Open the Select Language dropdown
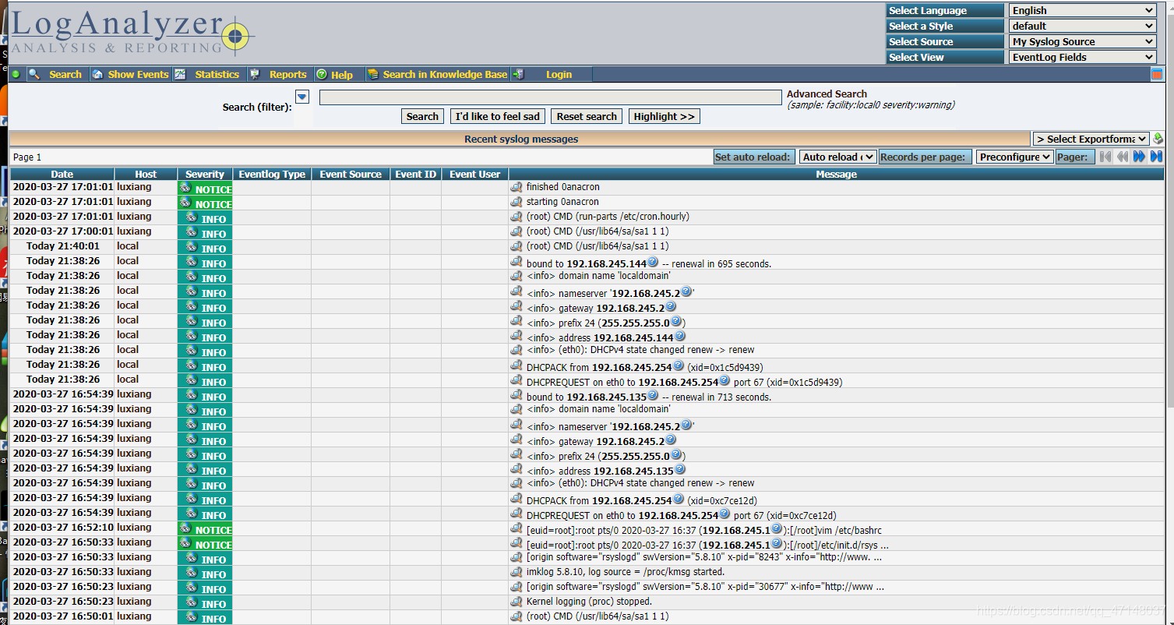 (1083, 10)
